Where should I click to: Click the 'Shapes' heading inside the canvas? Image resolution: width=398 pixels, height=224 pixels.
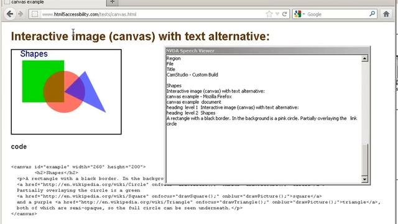pos(34,54)
